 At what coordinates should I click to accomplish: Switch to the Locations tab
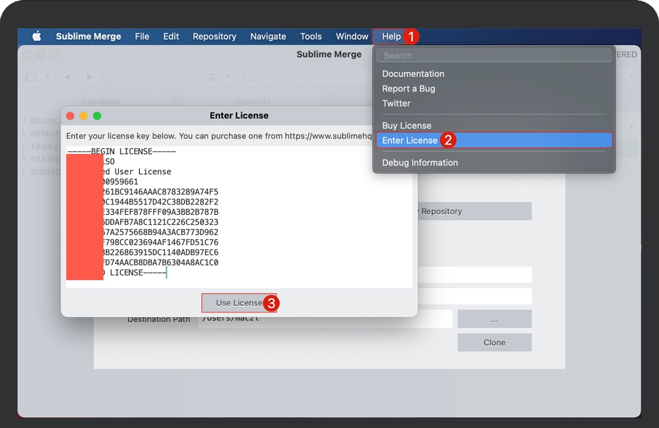click(101, 101)
